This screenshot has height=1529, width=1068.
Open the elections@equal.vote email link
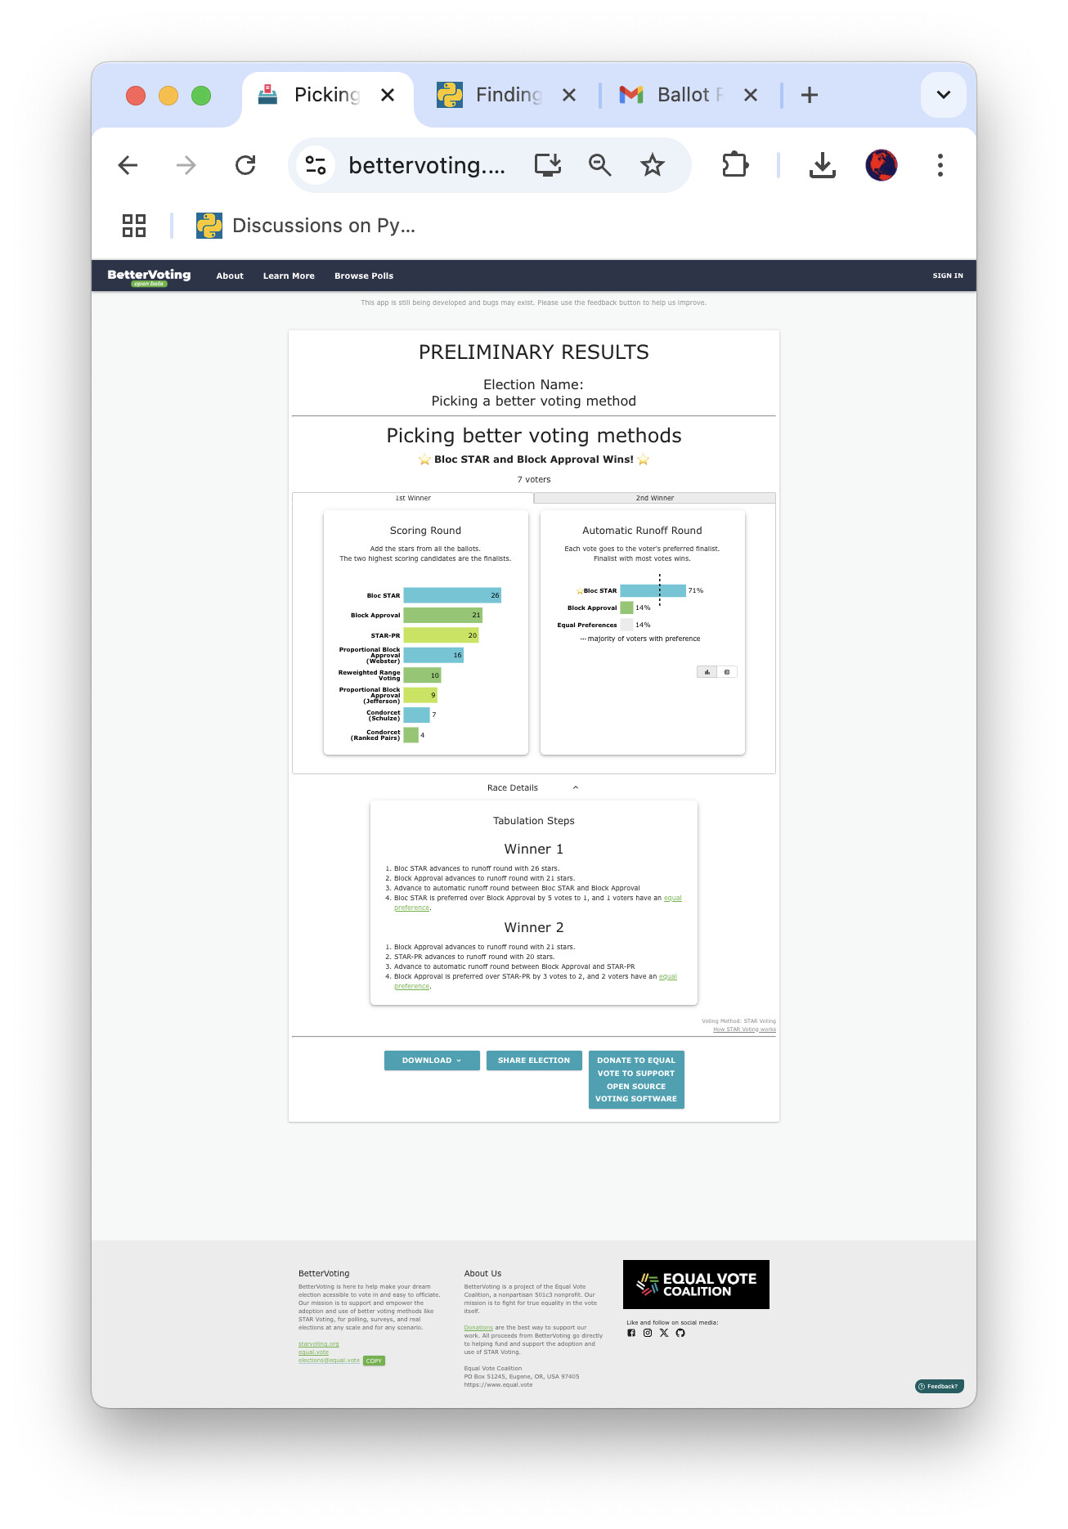(x=329, y=1361)
